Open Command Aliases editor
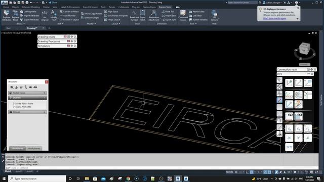Viewport: 324px width, 182px height. click(x=183, y=16)
